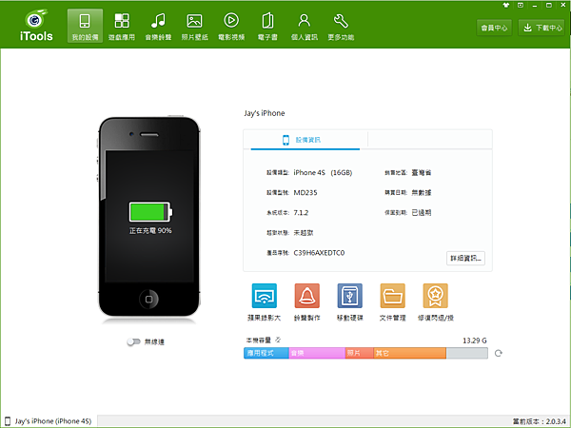Click the system version 7.1.2 value
This screenshot has height=428, width=571.
click(301, 212)
